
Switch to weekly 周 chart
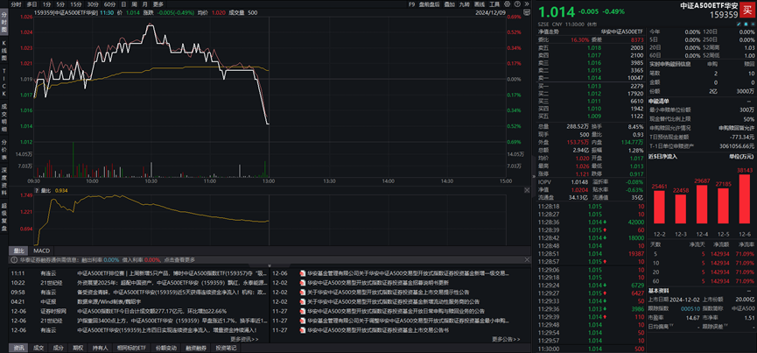134,4
